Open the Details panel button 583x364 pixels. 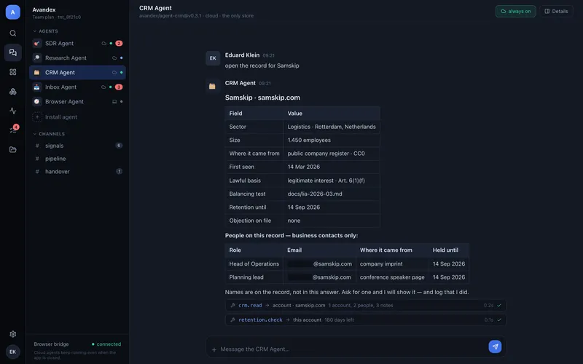click(556, 12)
